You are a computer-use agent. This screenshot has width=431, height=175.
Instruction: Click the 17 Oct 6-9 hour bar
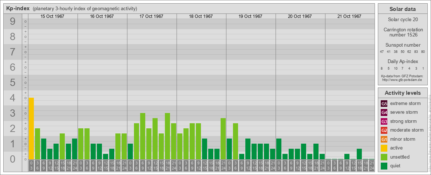[142, 136]
